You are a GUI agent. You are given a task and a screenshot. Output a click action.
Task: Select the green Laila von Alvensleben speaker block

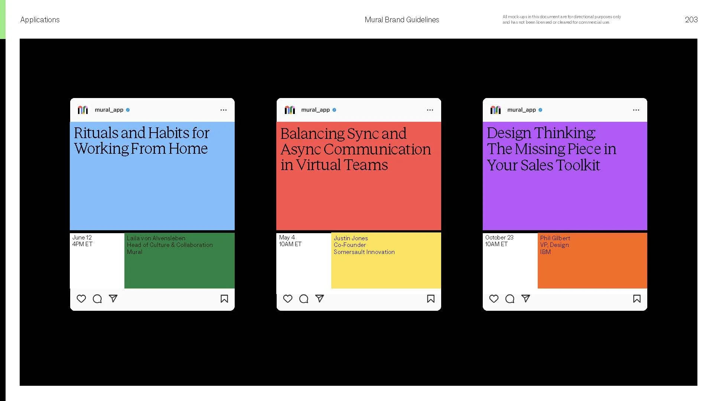tap(179, 260)
